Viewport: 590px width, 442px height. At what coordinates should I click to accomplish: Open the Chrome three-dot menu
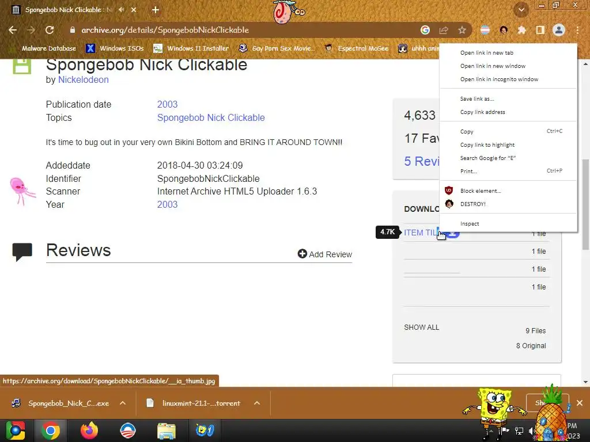coord(577,30)
